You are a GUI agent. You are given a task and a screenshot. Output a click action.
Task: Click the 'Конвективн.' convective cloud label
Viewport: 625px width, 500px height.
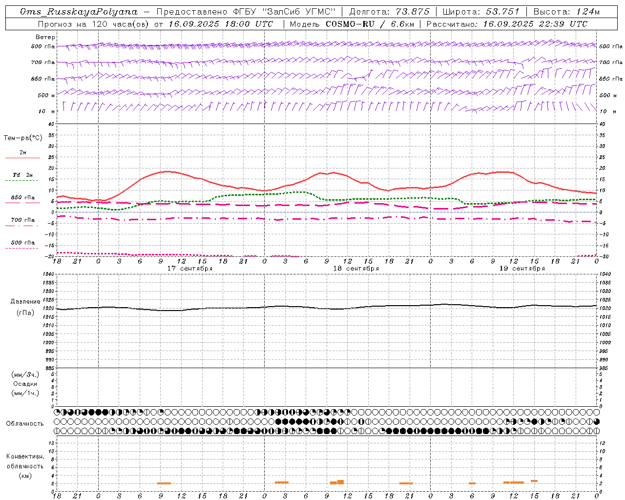(x=25, y=457)
